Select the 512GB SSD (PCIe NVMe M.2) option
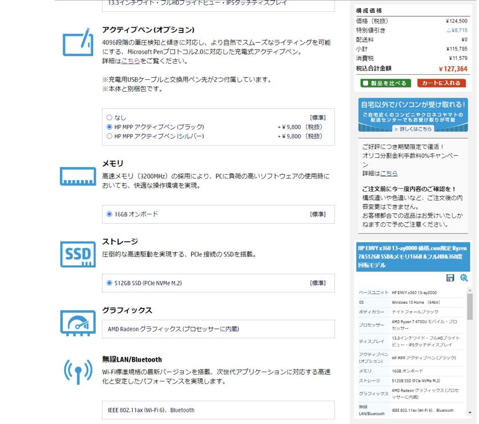The width and height of the screenshot is (479, 424). click(x=109, y=283)
